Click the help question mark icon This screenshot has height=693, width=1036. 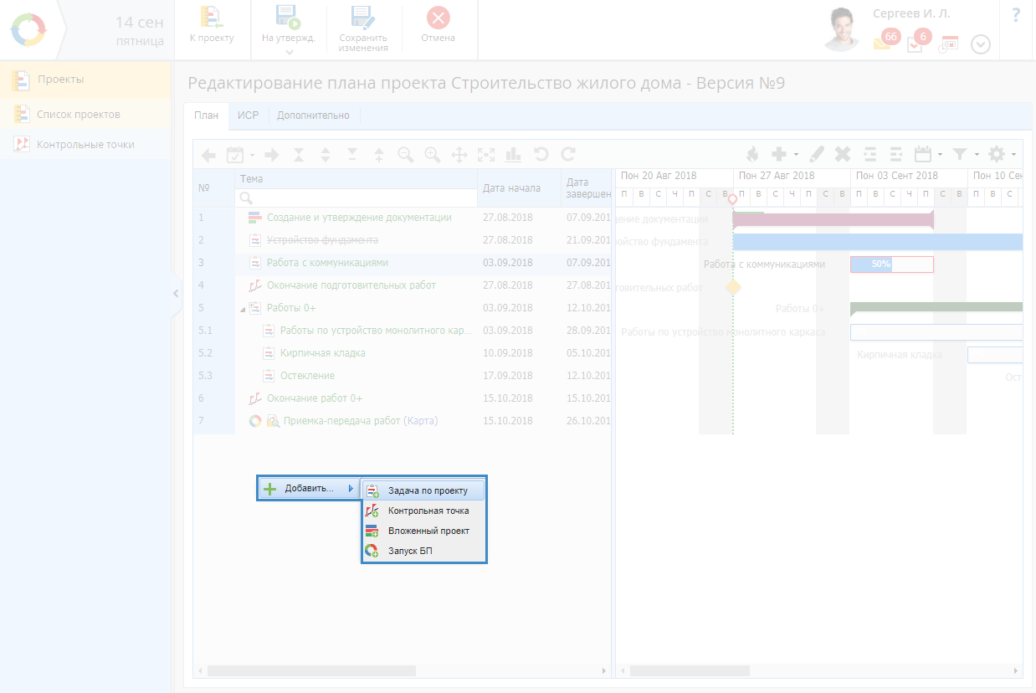(1016, 15)
